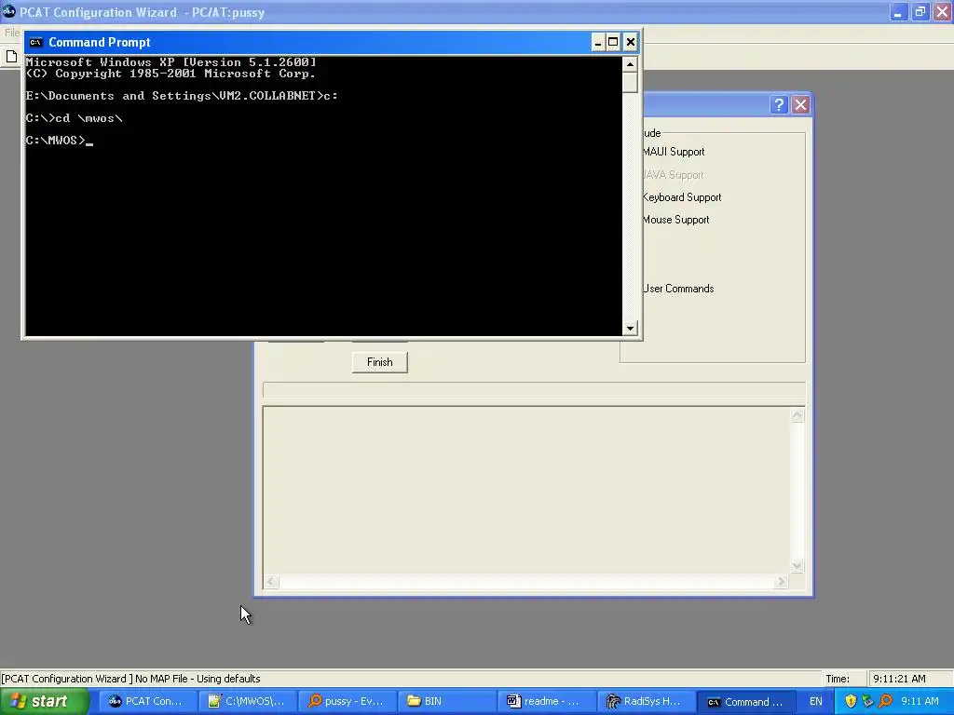954x715 pixels.
Task: Minimize the PCAT Configuration Wizard window
Action: pyautogui.click(x=898, y=12)
